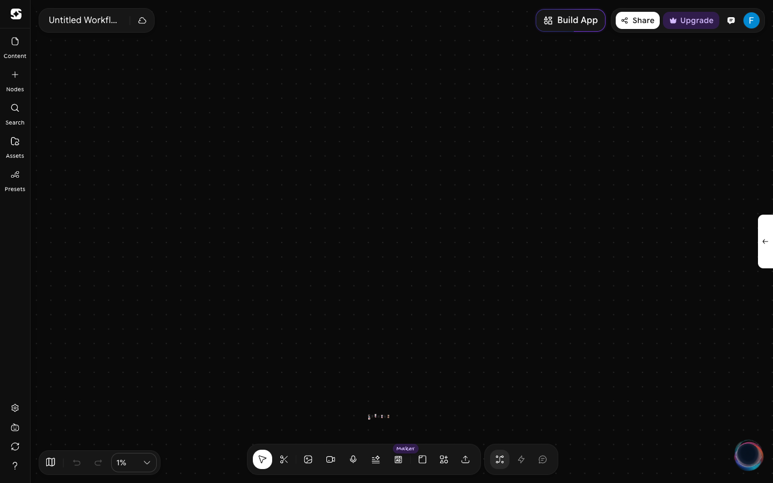Select the tiny node cluster on canvas
Viewport: 773px width, 483px height.
tap(379, 416)
